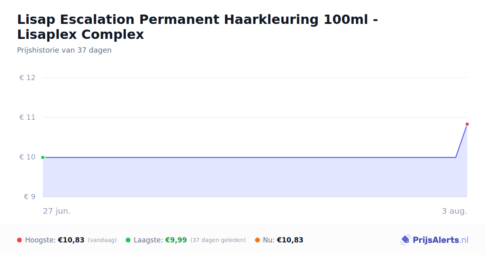Click the € 11 axis label
485x255 pixels.
click(27, 117)
